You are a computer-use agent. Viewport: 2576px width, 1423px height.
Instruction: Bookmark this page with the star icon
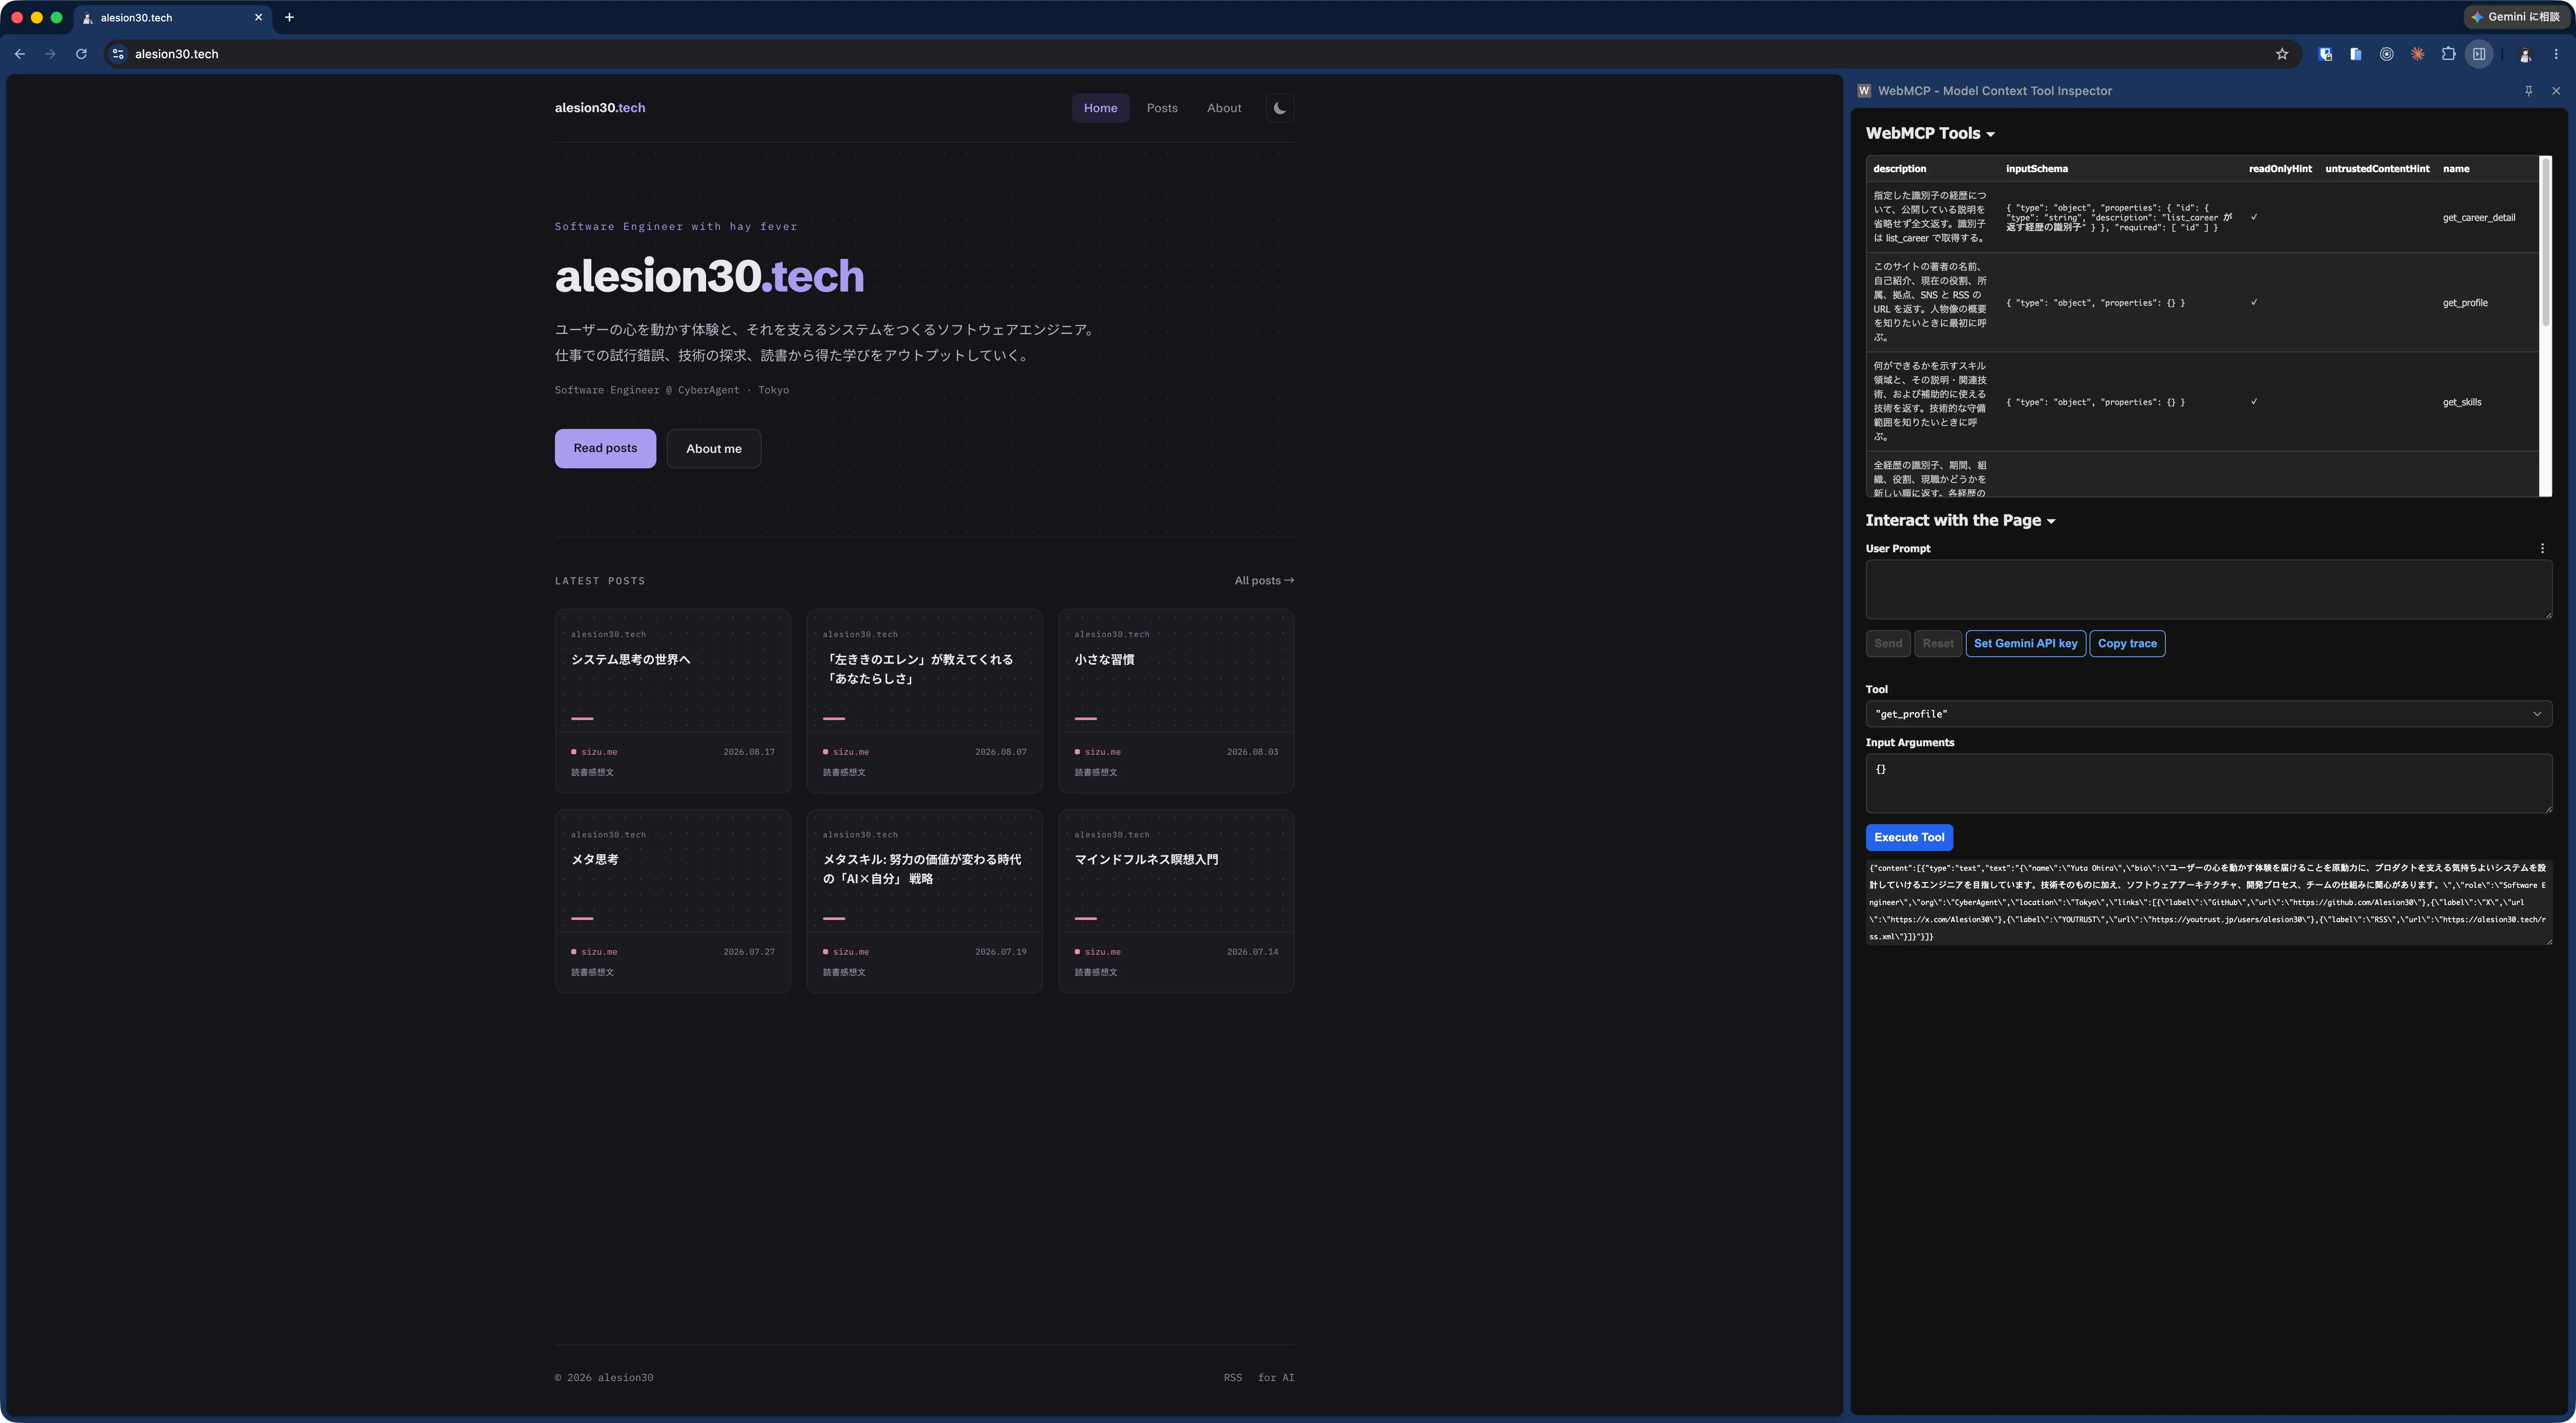2282,54
